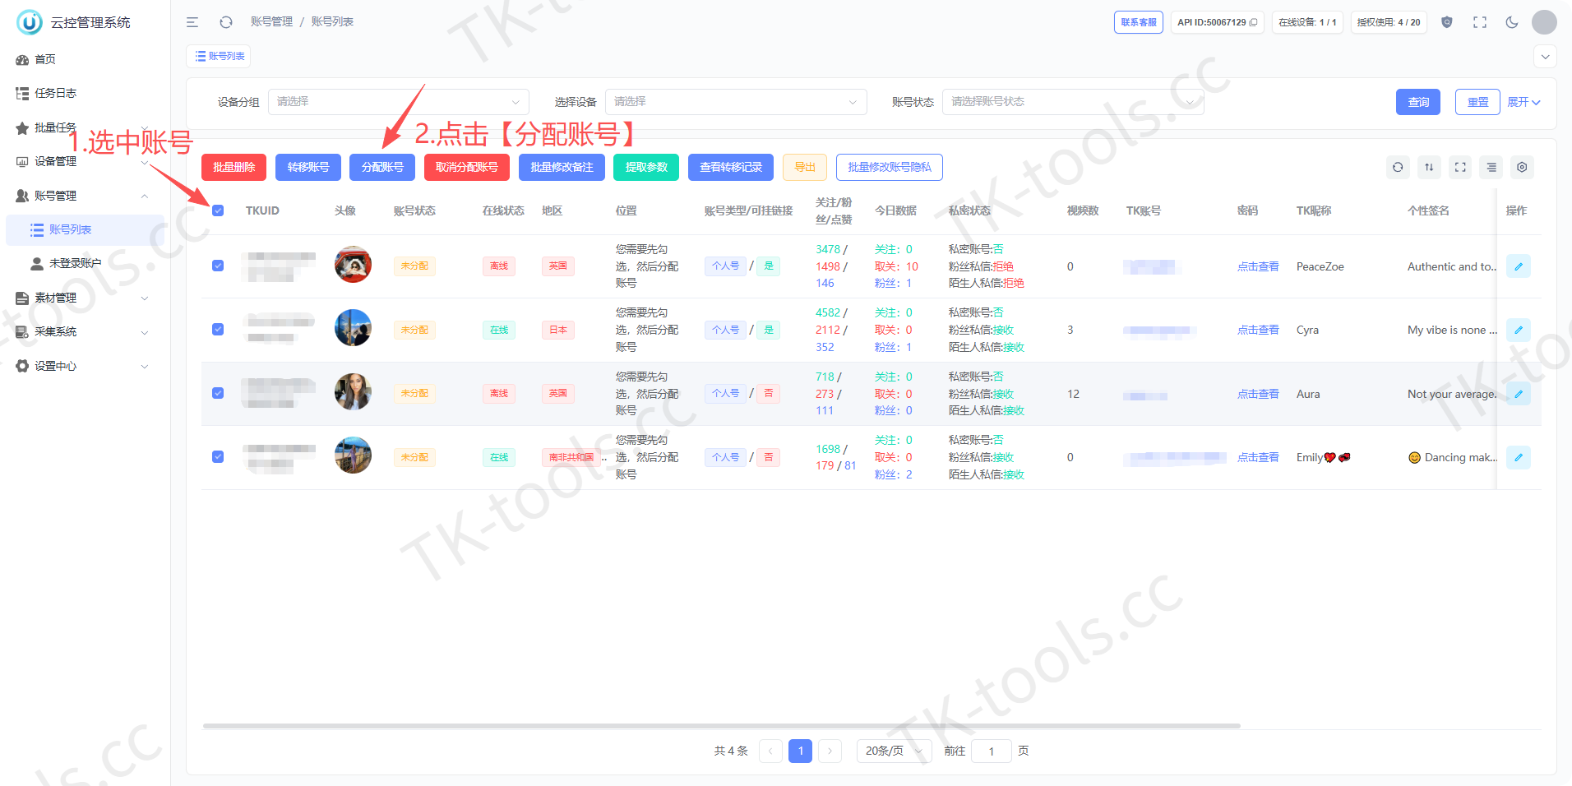Switch to dark mode with moon icon
The width and height of the screenshot is (1572, 786).
pyautogui.click(x=1512, y=22)
